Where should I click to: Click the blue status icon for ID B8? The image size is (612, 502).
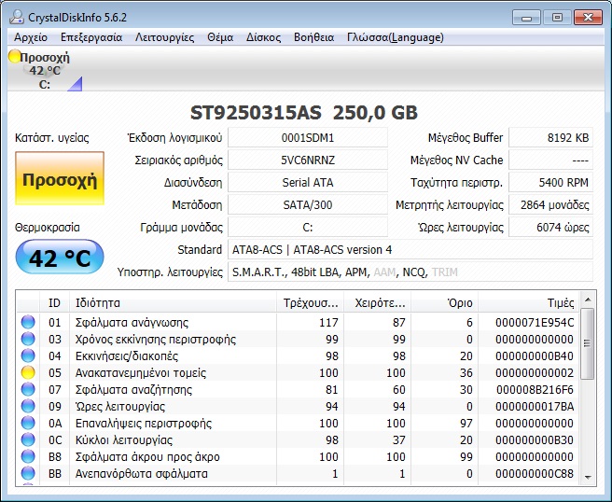28,456
